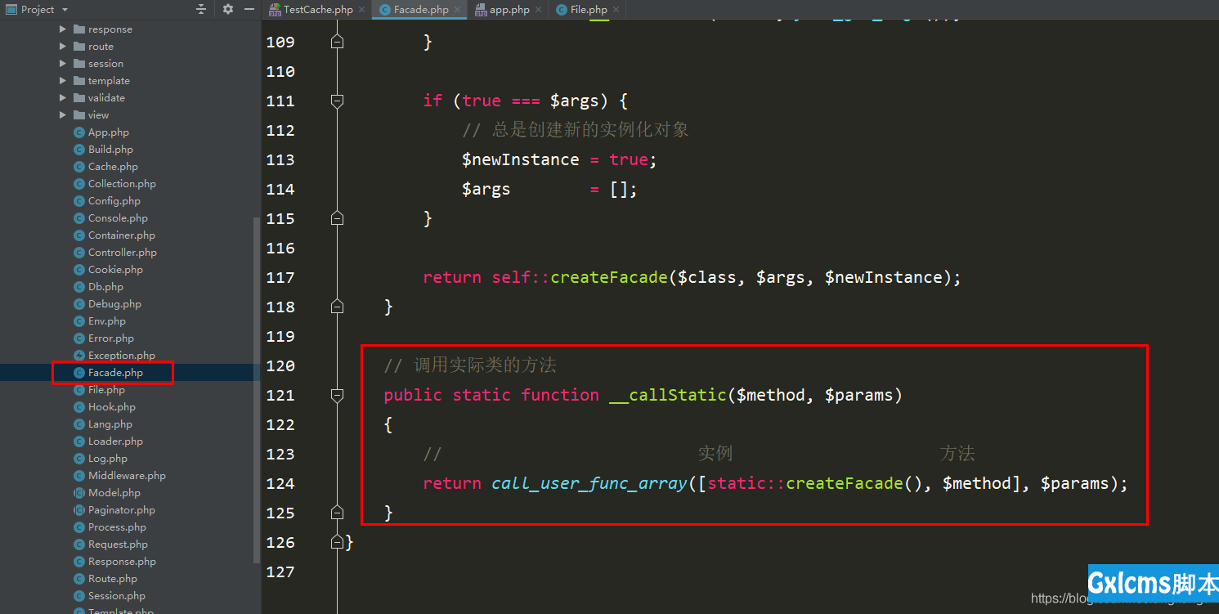Click the Middleware.php class icon

point(79,476)
